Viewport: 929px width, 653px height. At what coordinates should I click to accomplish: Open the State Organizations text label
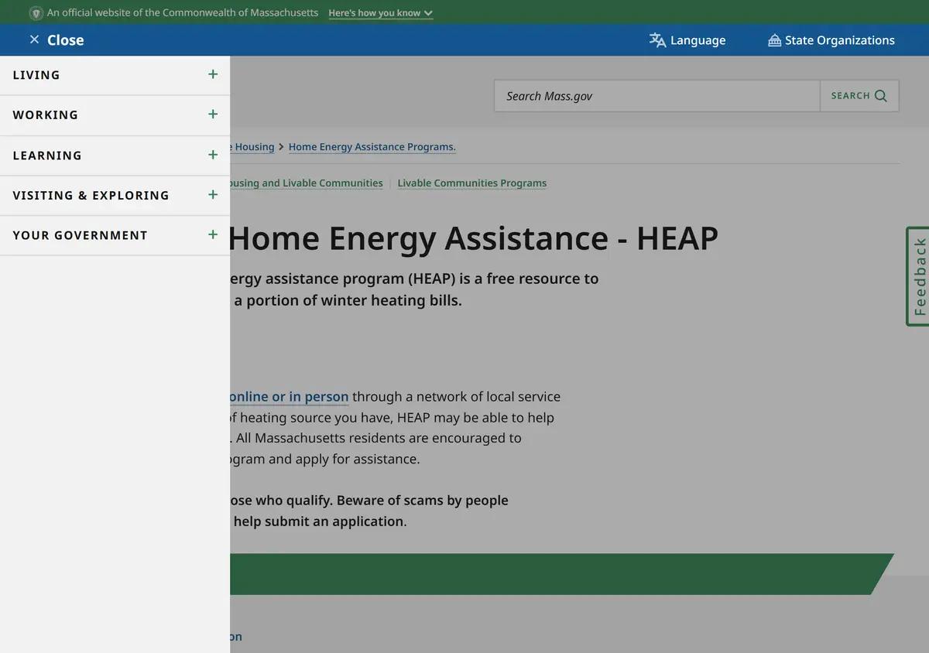click(x=840, y=40)
